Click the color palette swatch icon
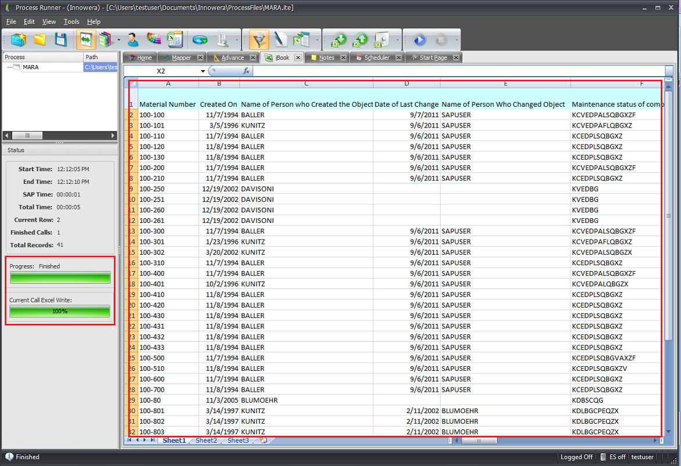Screen dimensions: 681x466 click(x=154, y=39)
